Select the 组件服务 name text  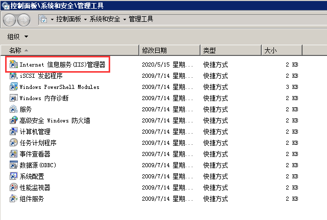32,199
